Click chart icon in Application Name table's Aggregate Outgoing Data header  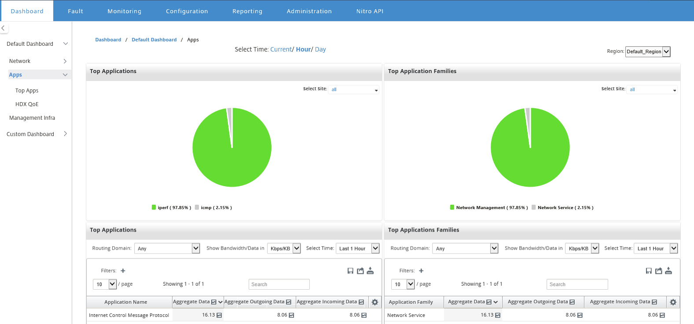click(x=289, y=302)
